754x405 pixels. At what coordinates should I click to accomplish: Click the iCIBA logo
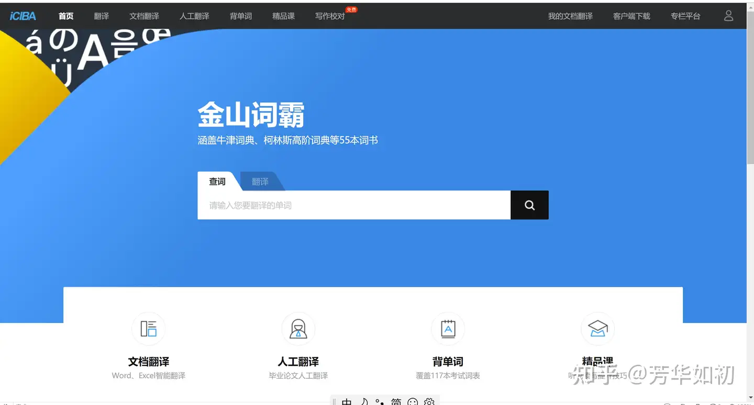click(23, 15)
